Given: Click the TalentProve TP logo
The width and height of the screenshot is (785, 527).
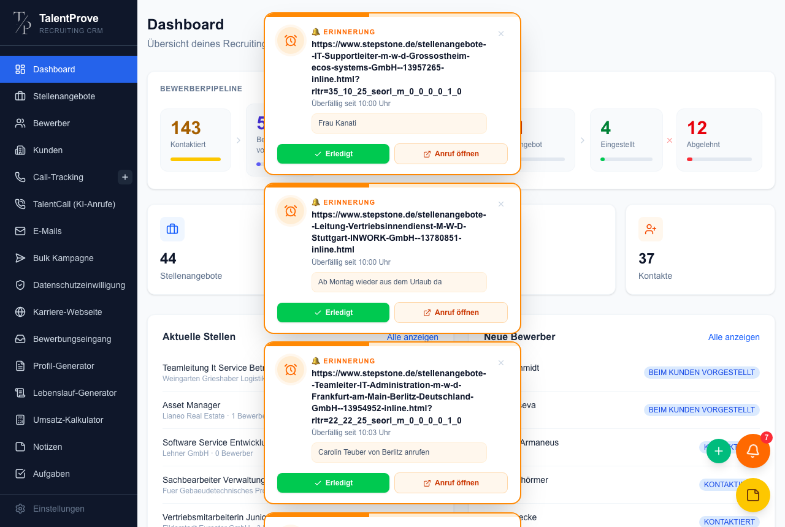Looking at the screenshot, I should [x=22, y=23].
